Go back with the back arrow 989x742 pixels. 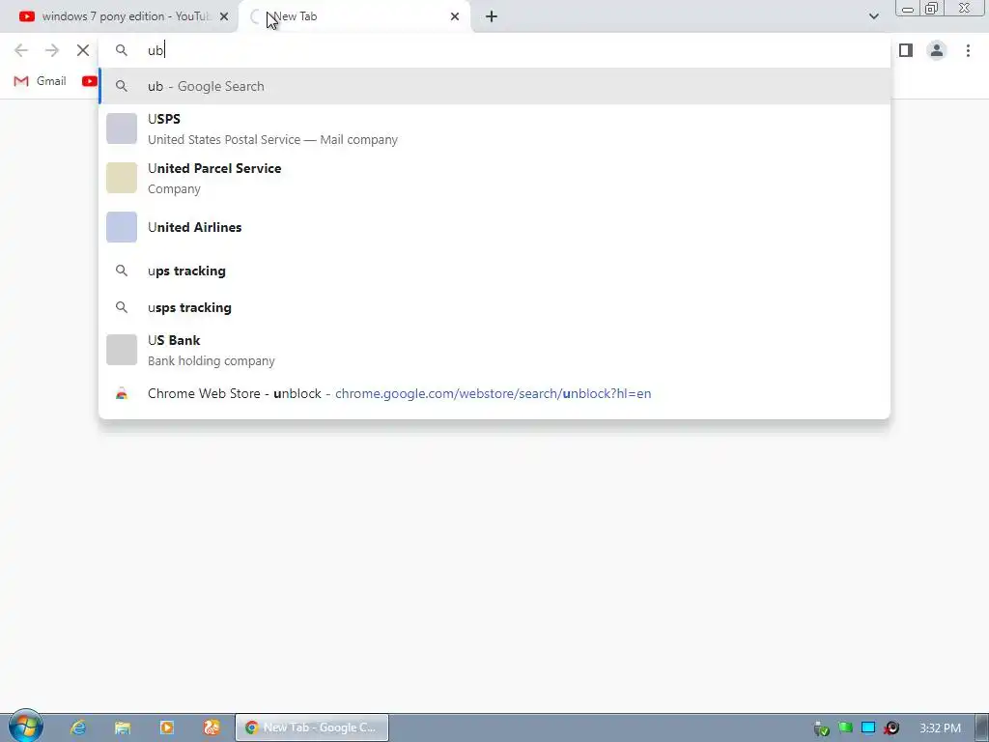21,50
